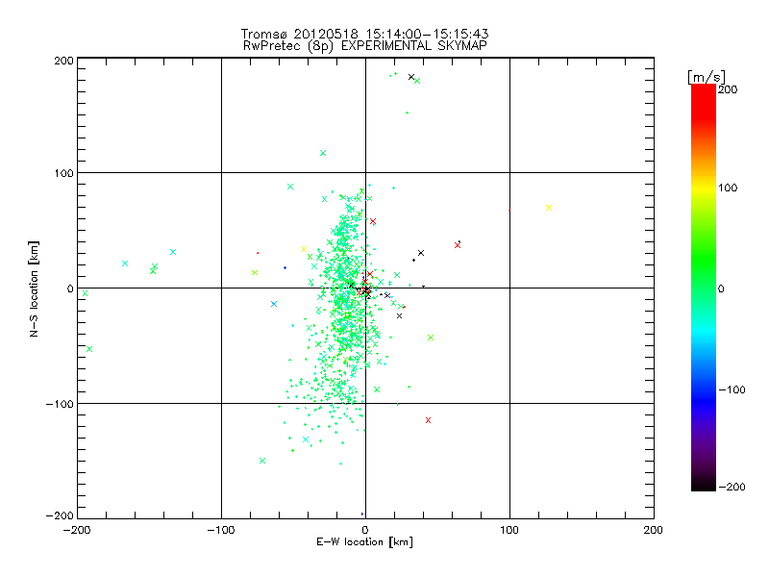Screen dimensions: 769x577
Task: Click the x-axis tick label '200'
Action: (653, 530)
